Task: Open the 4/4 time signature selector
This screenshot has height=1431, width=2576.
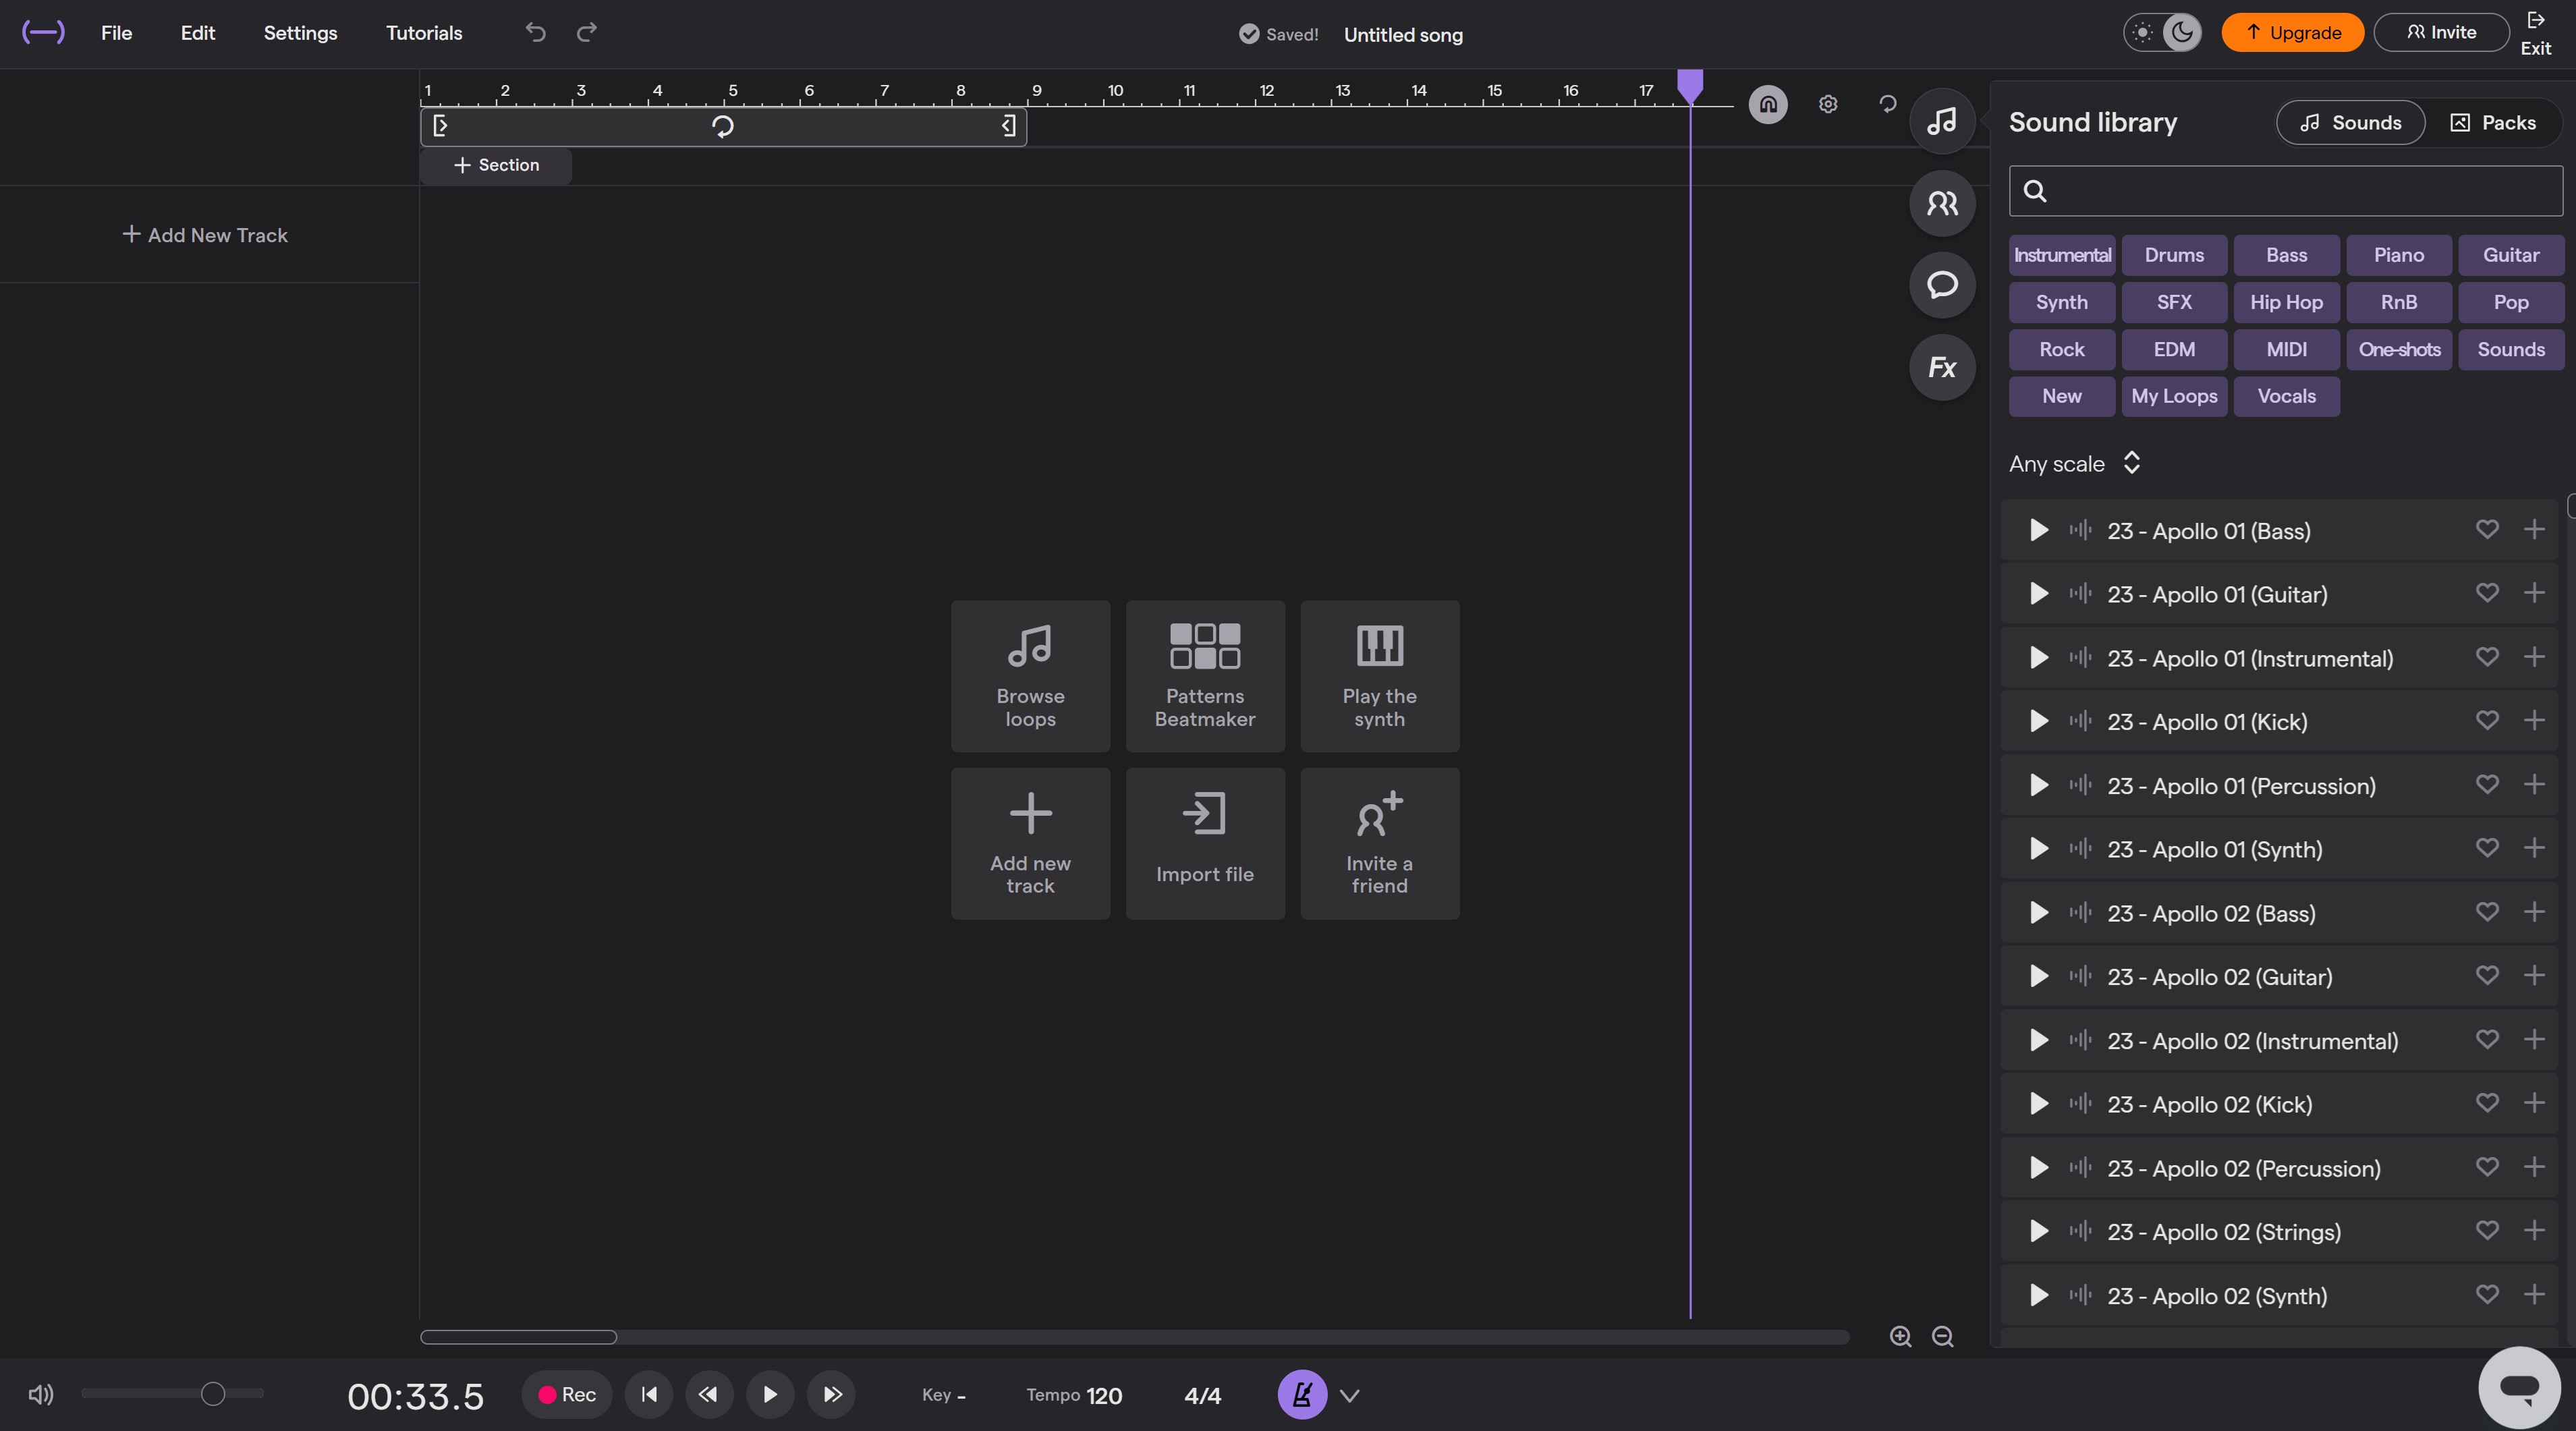Action: click(x=1203, y=1395)
